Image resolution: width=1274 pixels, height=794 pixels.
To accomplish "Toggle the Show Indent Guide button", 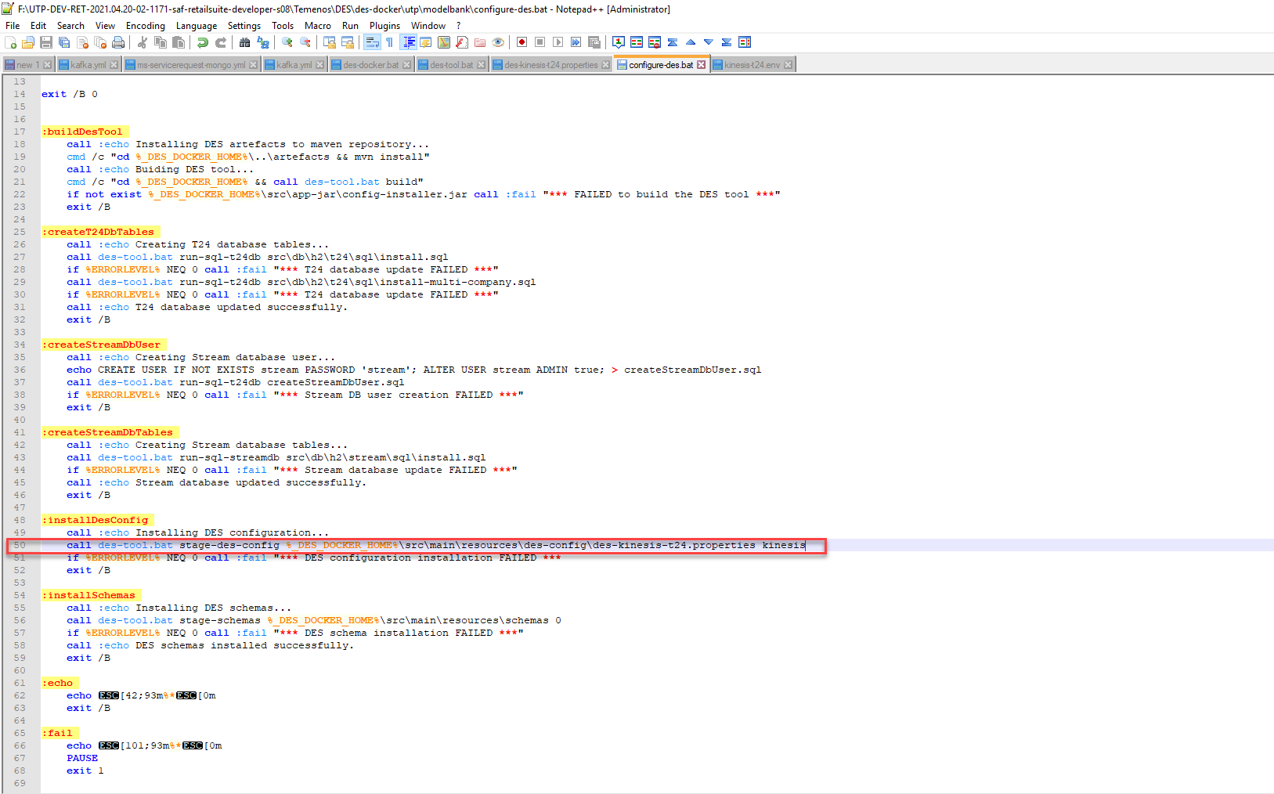I will tap(408, 42).
